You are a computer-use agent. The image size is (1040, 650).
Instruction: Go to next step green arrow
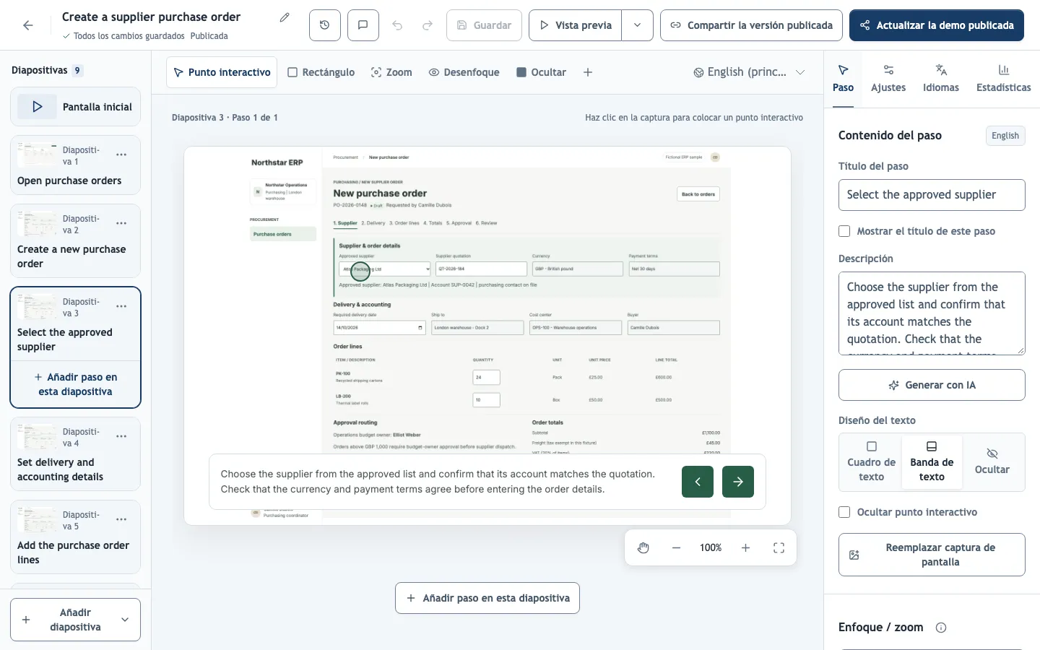[x=738, y=482]
